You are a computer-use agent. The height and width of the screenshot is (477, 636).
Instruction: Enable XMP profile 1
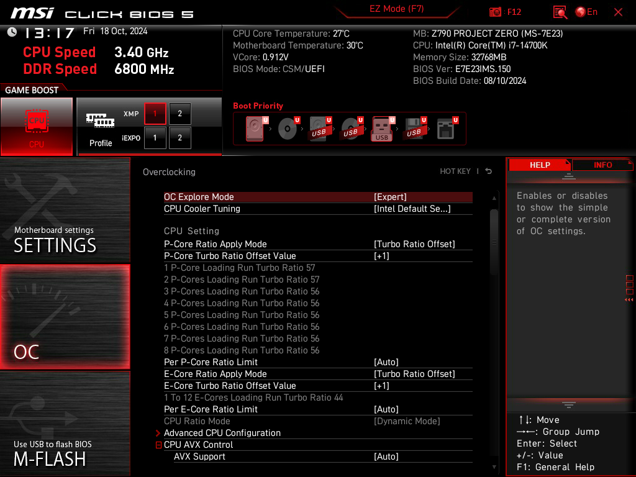155,114
